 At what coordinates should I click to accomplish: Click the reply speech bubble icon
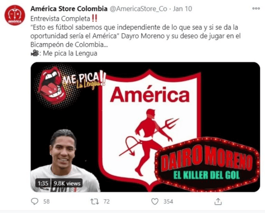click(x=35, y=201)
